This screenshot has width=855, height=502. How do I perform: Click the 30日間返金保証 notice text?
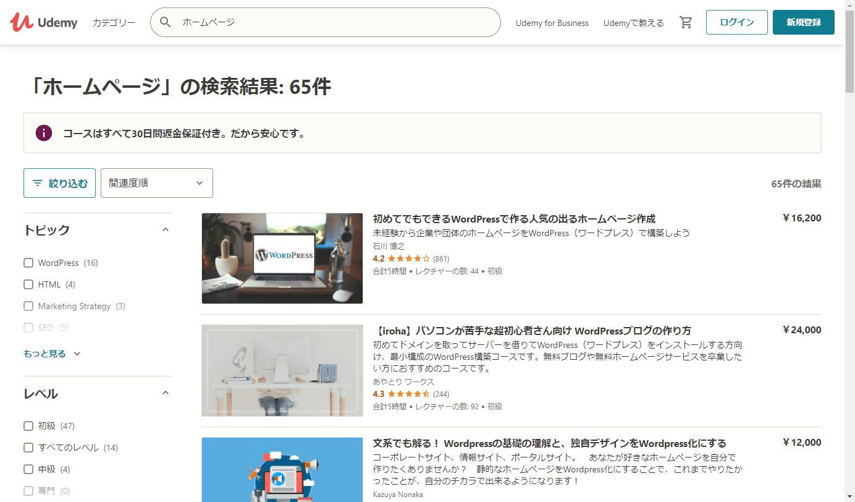(184, 133)
